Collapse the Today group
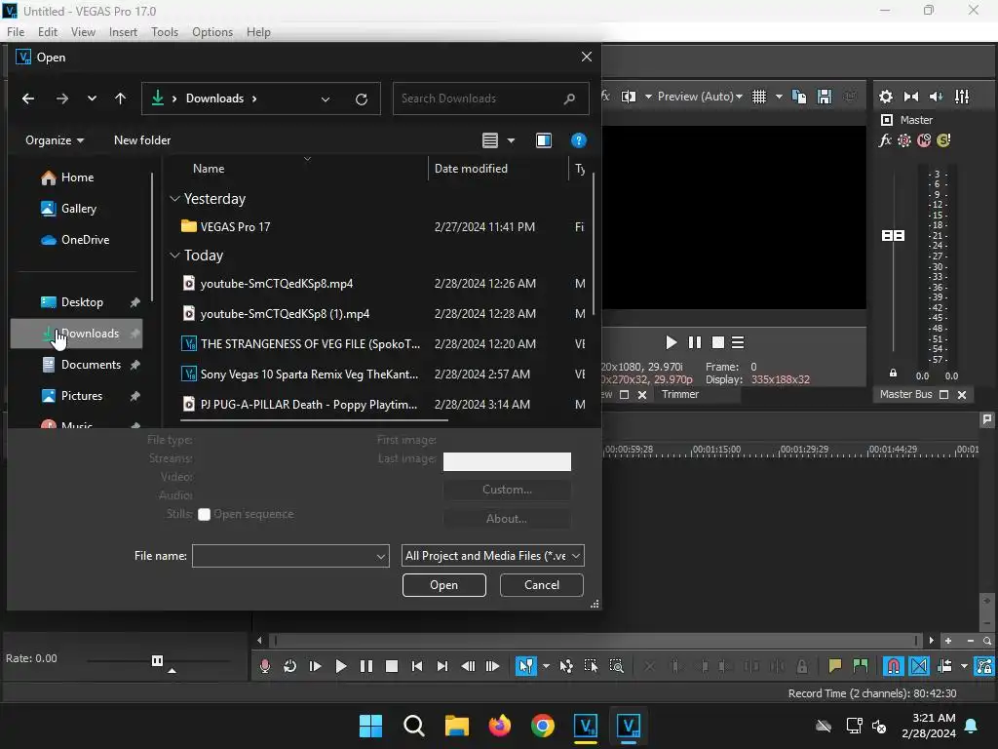 174,256
